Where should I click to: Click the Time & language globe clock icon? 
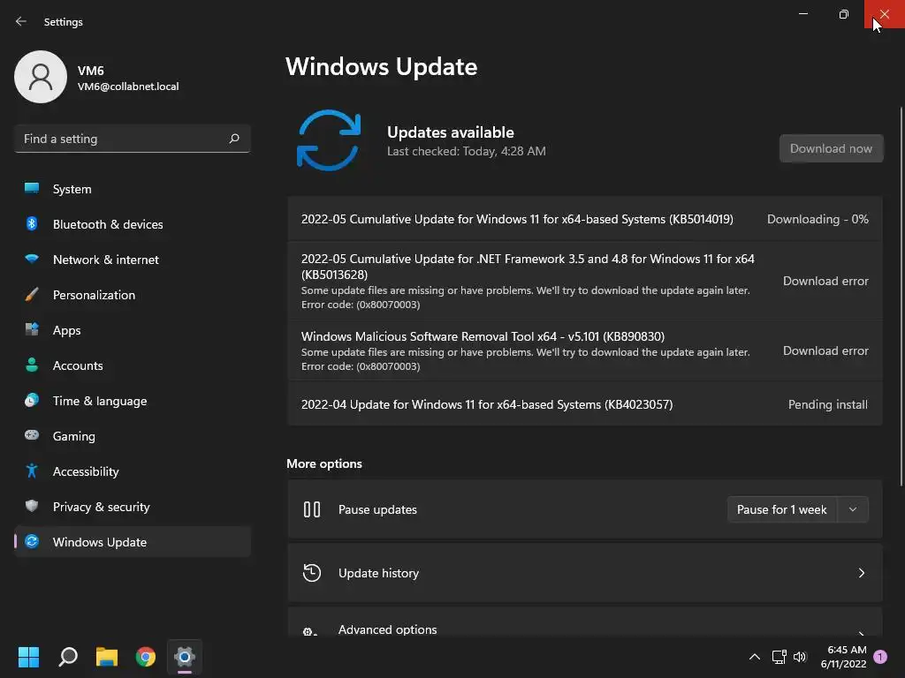pos(32,400)
